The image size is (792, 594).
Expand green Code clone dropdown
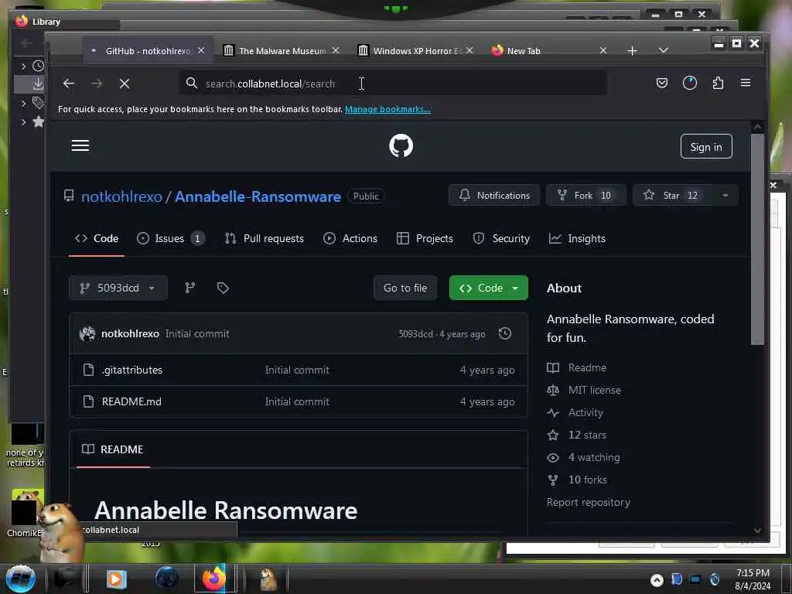coord(489,288)
